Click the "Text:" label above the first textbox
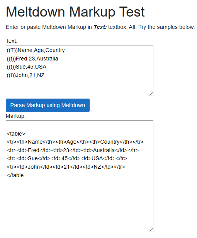 [12, 41]
